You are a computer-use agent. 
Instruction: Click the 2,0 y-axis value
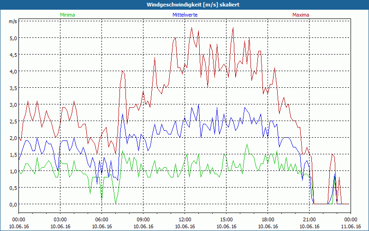click(x=13, y=138)
